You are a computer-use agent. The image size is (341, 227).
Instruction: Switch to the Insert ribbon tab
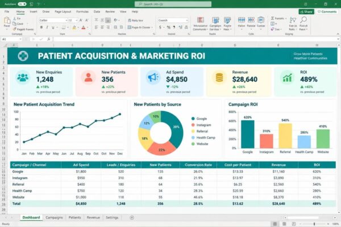click(x=34, y=11)
